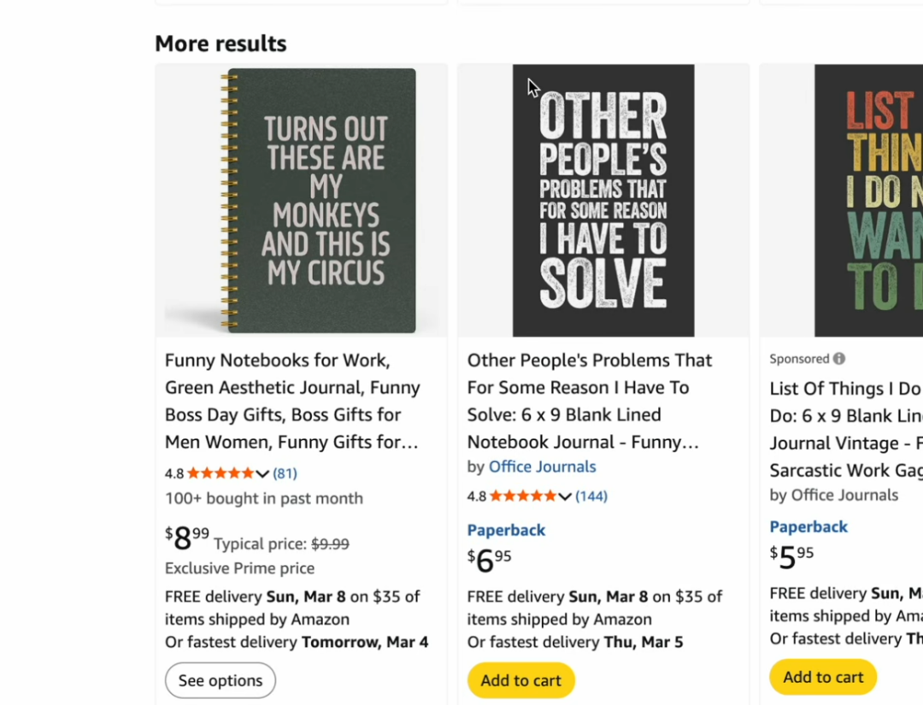
Task: Open the 144 reviews link
Action: [x=591, y=496]
